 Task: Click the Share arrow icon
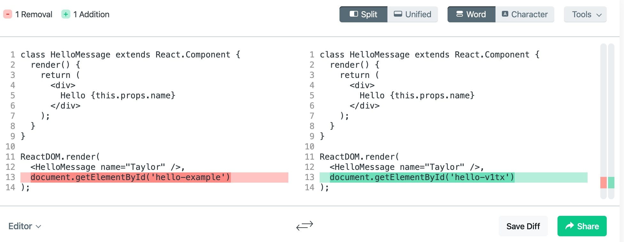(x=570, y=226)
